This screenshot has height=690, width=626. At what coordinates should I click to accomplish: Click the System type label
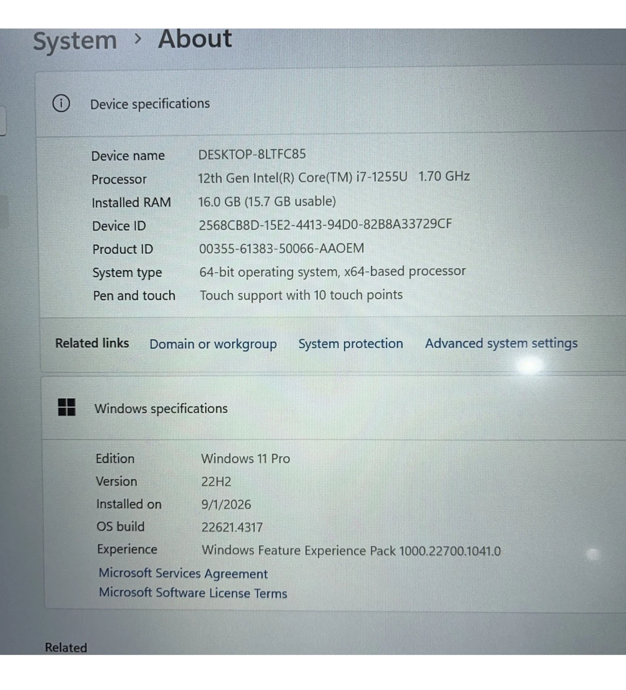coord(127,273)
